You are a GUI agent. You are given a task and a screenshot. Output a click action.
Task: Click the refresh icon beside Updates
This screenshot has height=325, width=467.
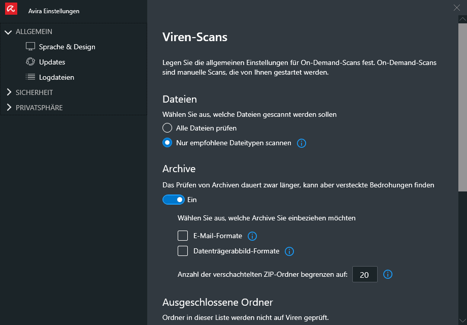30,61
